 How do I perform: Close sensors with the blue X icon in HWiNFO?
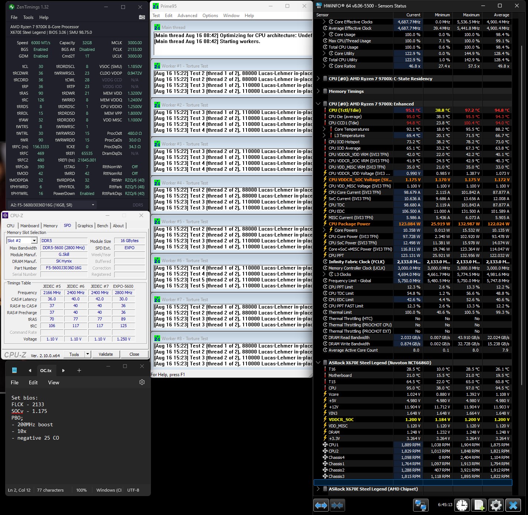513,505
